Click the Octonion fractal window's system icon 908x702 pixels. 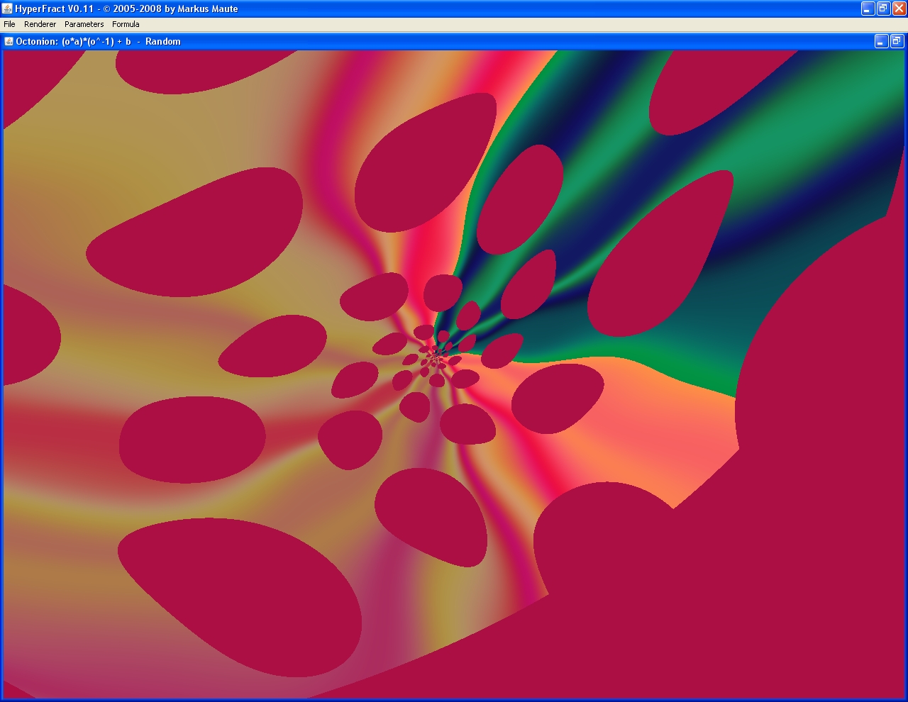tap(9, 41)
